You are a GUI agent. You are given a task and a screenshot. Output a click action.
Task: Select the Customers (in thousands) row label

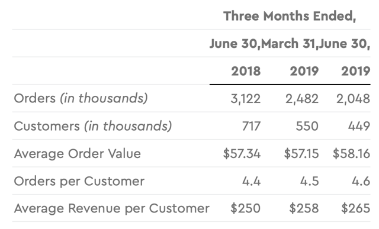pos(93,126)
